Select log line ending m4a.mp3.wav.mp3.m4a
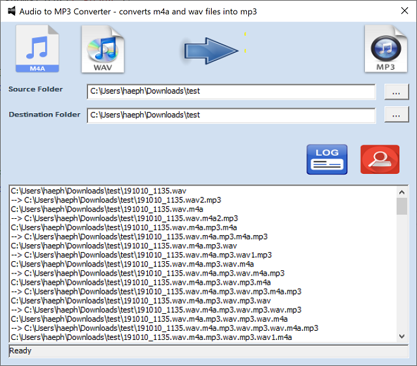The height and width of the screenshot is (366, 417). [x=141, y=282]
